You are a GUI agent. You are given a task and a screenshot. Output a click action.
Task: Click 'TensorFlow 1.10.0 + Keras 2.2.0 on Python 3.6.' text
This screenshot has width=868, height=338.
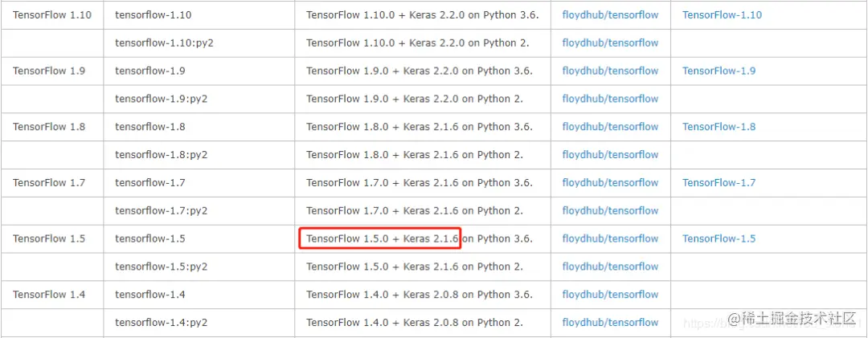423,15
